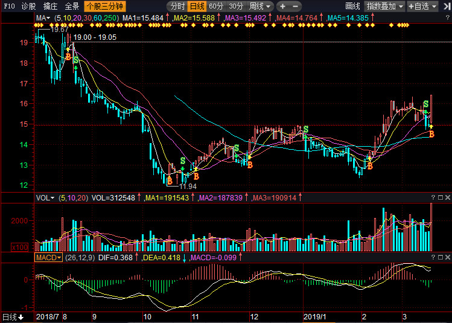Image resolution: width=452 pixels, height=323 pixels.
Task: Click the zoom out minus button
Action: 296,6
